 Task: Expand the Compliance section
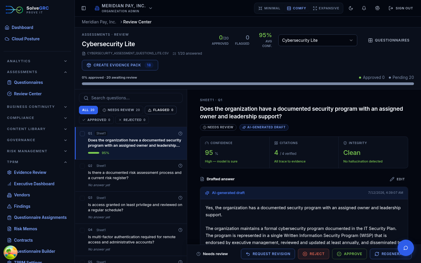point(37,118)
